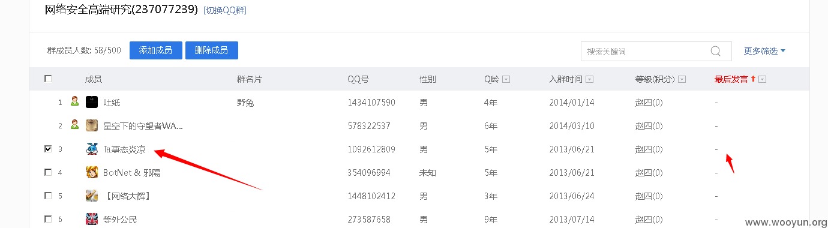This screenshot has height=228, width=828.
Task: Click the search magnifier icon
Action: [715, 51]
